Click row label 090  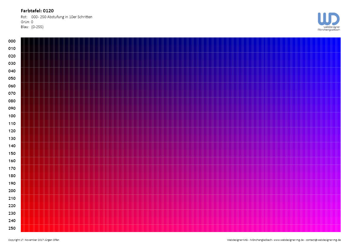coord(12,108)
